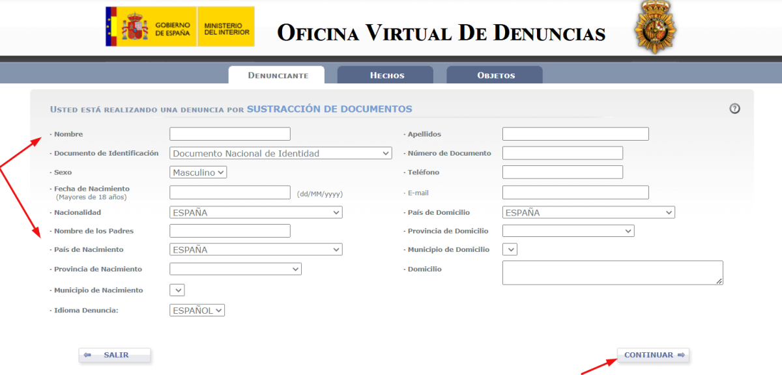The image size is (782, 375).
Task: Click the Nombre input field
Action: (229, 133)
